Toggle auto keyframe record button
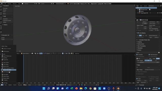This screenshot has height=91, width=162. tap(79, 85)
